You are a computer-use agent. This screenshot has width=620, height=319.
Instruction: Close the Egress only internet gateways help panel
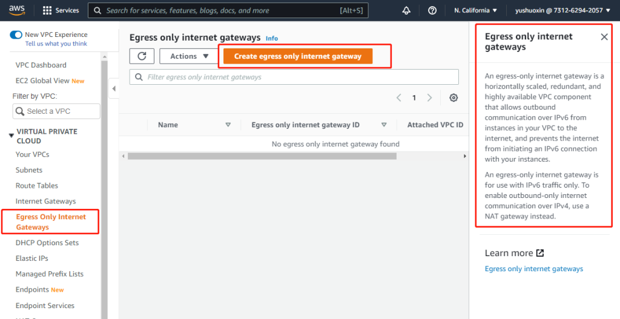(604, 37)
